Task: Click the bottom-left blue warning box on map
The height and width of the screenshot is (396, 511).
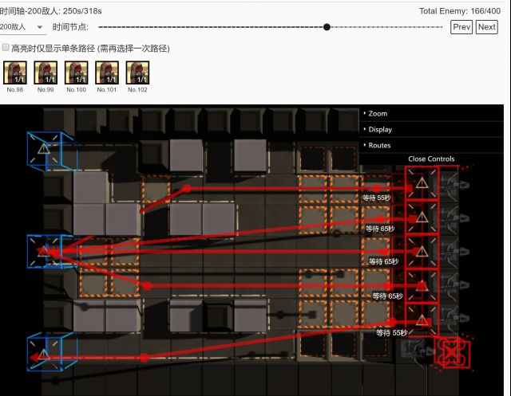Action: (x=43, y=353)
